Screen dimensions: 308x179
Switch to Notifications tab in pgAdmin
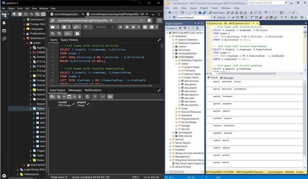coord(93,90)
